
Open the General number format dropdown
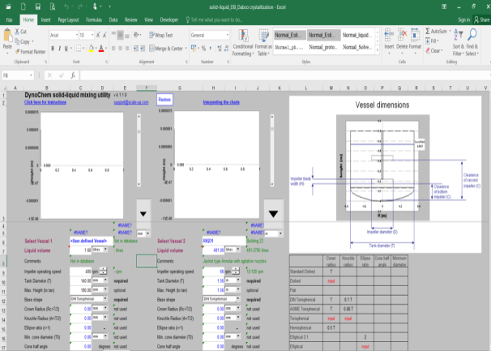click(228, 35)
